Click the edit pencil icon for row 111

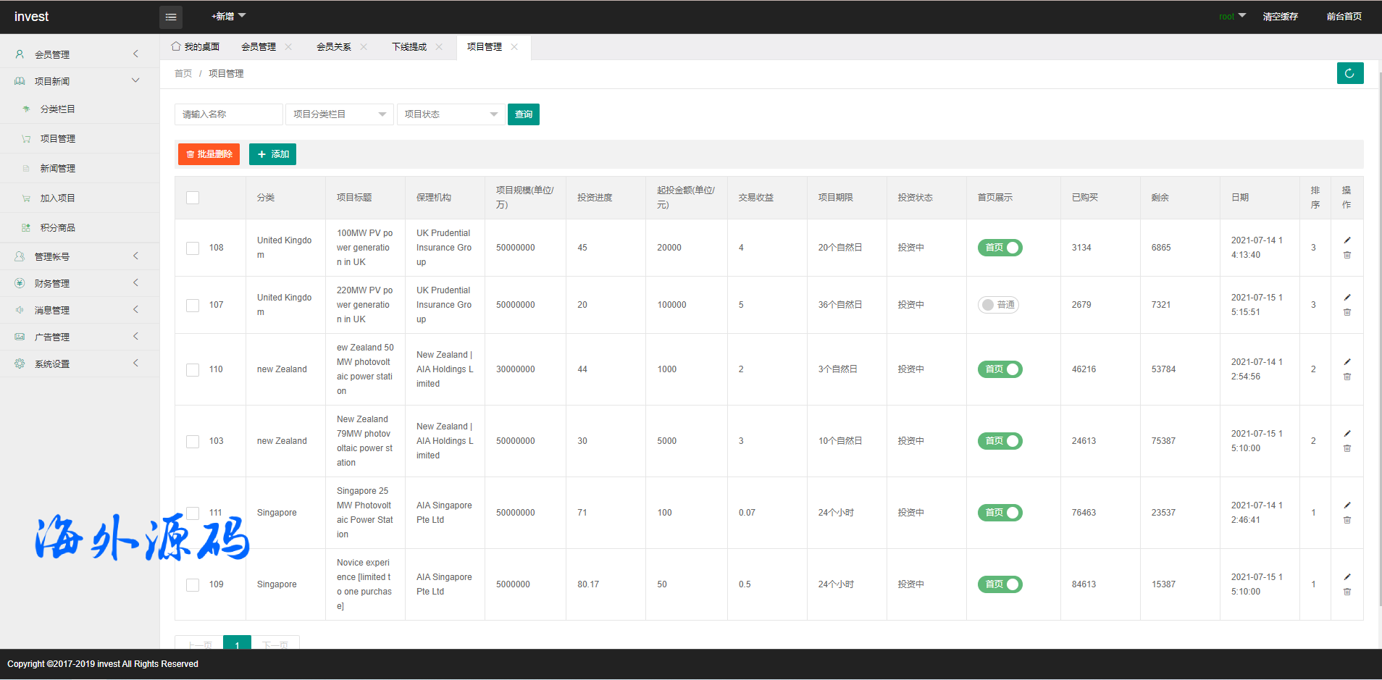click(1347, 505)
